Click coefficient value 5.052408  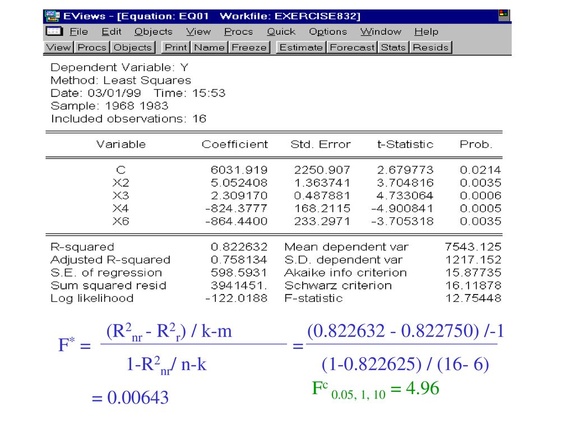click(x=239, y=183)
